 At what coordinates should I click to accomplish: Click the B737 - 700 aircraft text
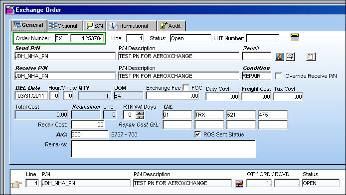click(124, 134)
